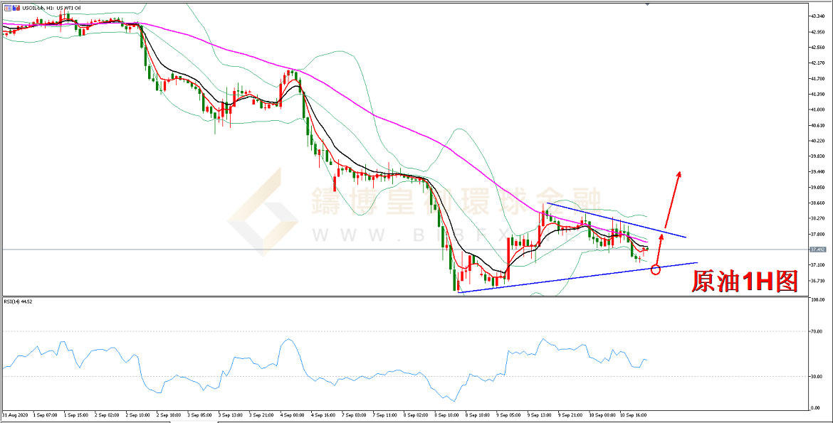Screen dimensions: 833x423
Task: Click the chart window icon beside USOIL title
Action: (x=6, y=7)
